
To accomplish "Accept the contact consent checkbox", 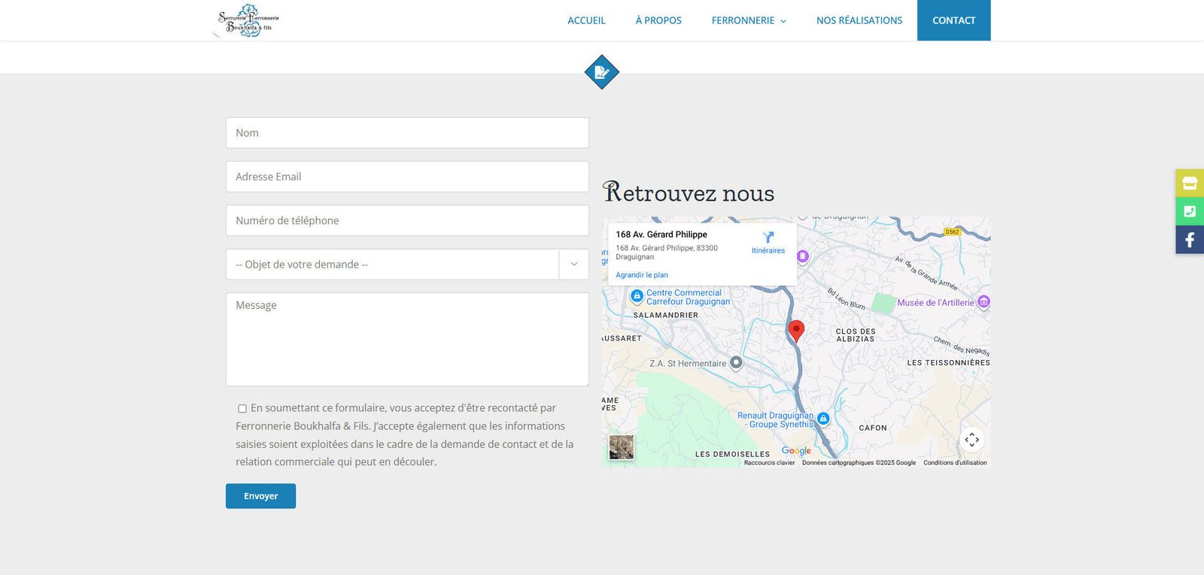I will click(242, 409).
